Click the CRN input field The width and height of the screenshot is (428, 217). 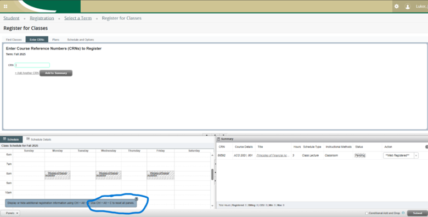click(x=32, y=65)
